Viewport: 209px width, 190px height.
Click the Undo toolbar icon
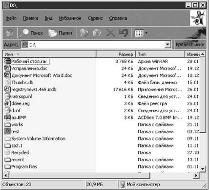tap(124, 33)
